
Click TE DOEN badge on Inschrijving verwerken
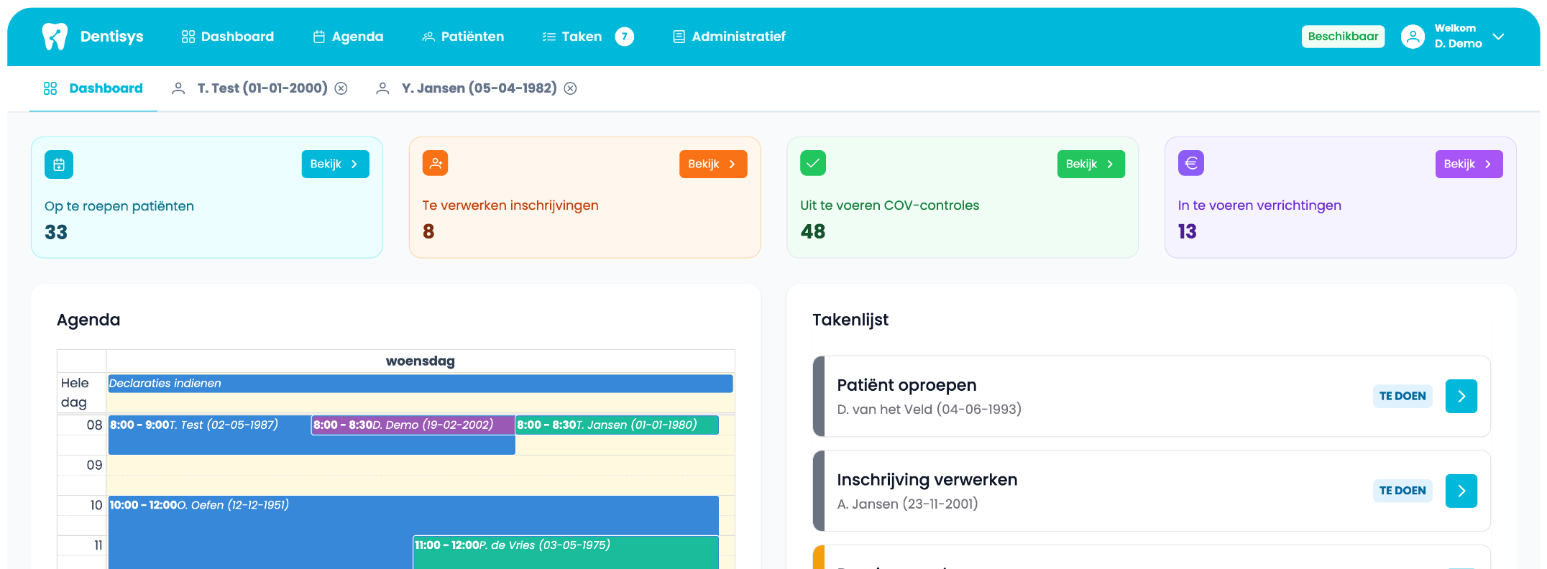(1403, 491)
